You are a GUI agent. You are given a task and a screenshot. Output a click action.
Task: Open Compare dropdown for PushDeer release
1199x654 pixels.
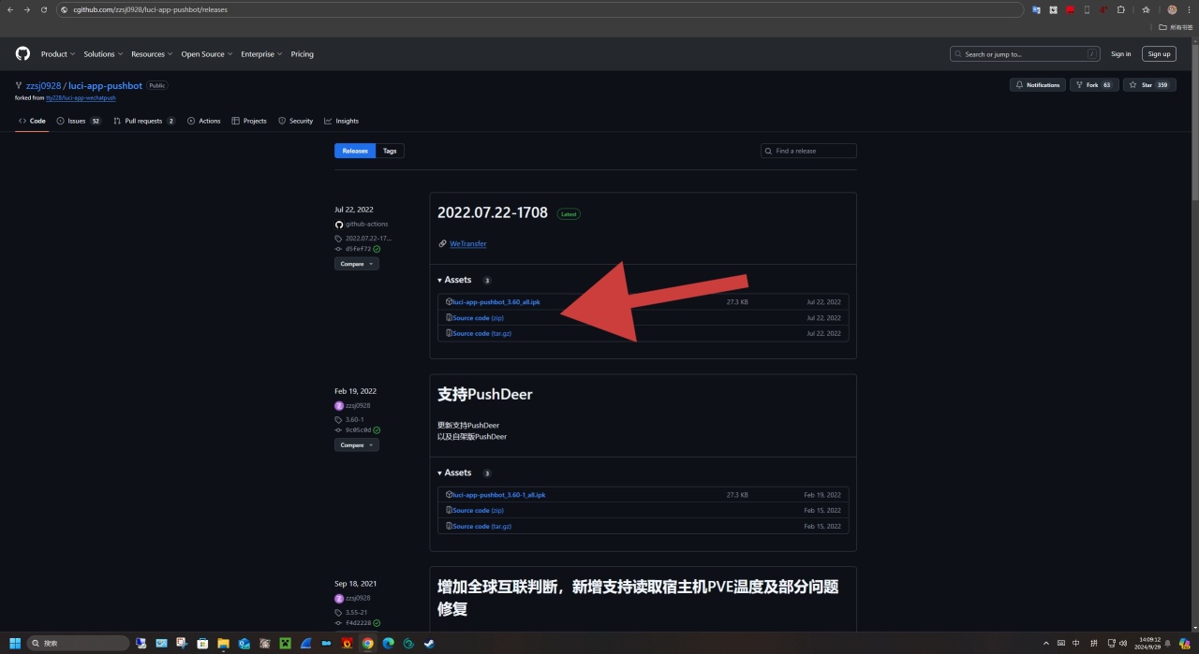click(x=357, y=445)
